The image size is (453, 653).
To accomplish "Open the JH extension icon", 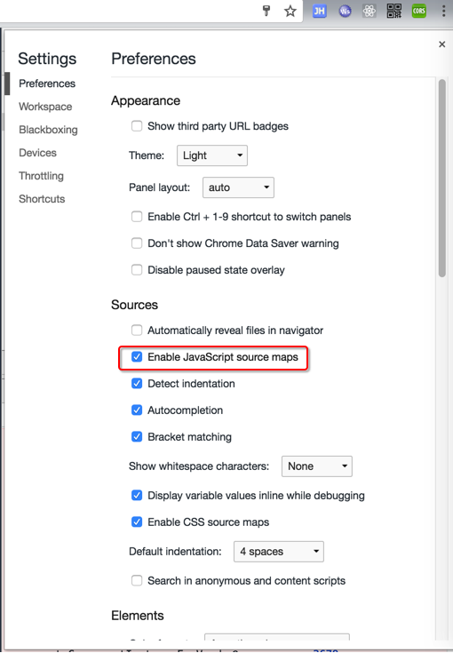I will [320, 11].
